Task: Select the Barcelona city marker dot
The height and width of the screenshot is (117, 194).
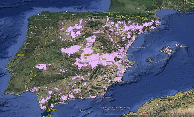Action: [x=152, y=30]
